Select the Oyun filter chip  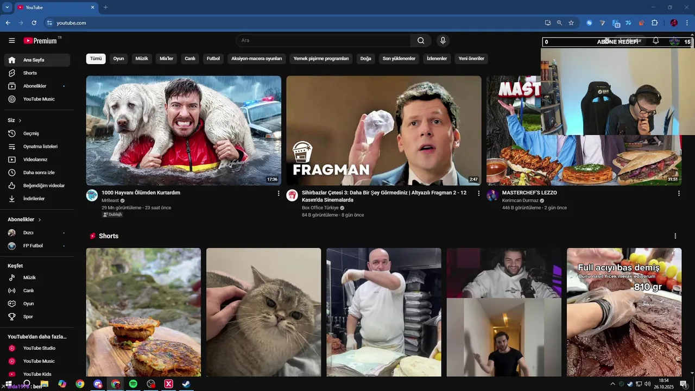tap(118, 59)
